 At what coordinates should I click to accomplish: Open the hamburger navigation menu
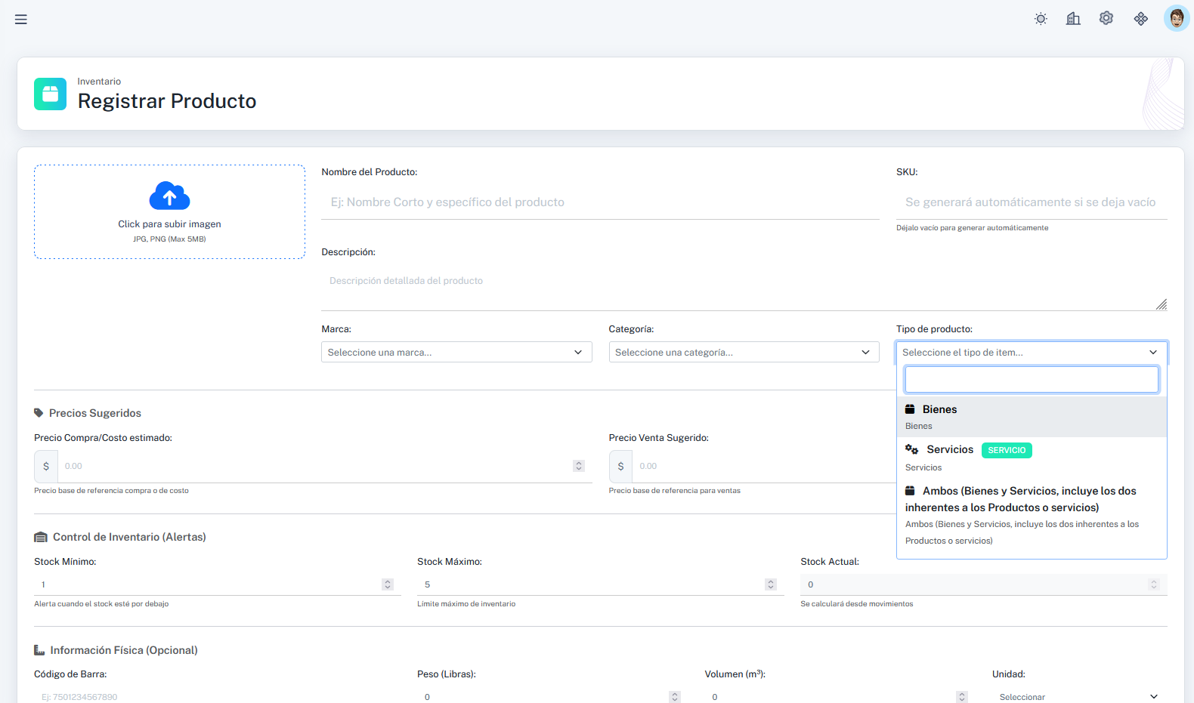(x=21, y=20)
